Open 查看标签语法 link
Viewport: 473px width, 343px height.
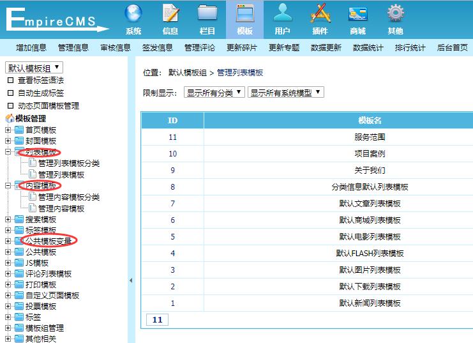click(x=41, y=80)
